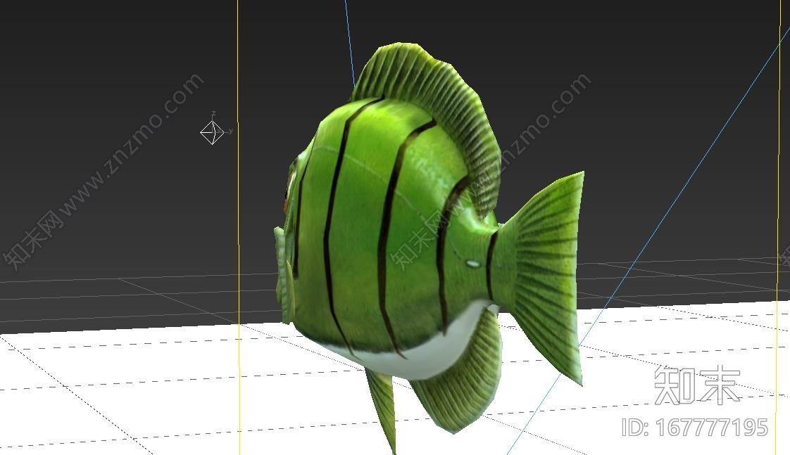Click the black band at the tail base
The image size is (790, 455).
click(491, 264)
